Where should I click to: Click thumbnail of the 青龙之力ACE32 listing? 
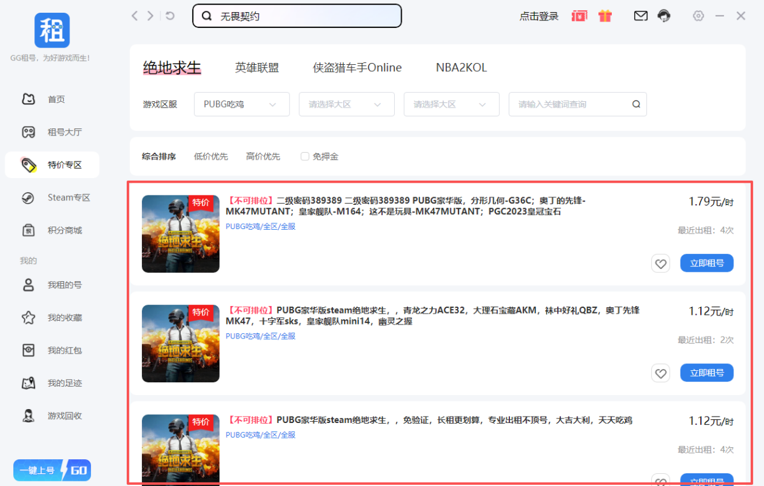pyautogui.click(x=181, y=344)
